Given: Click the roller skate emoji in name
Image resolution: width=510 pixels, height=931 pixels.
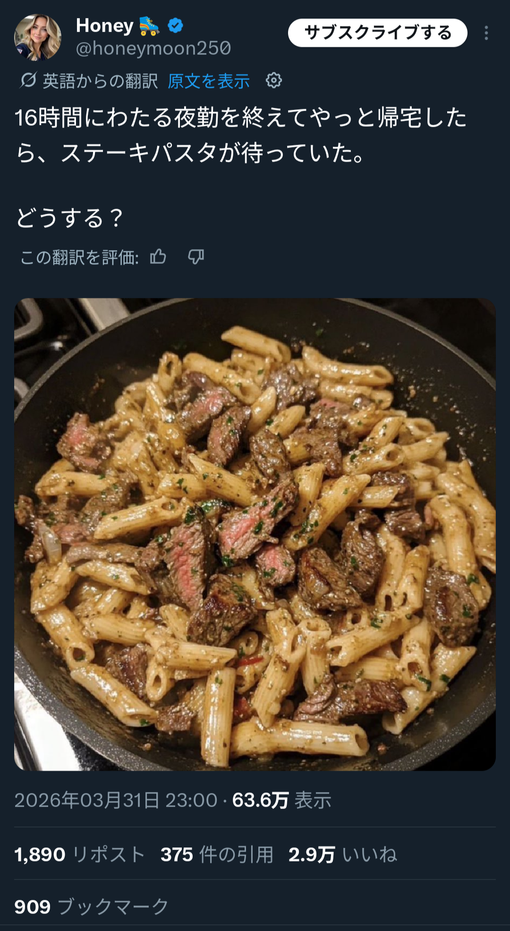Looking at the screenshot, I should (x=150, y=26).
